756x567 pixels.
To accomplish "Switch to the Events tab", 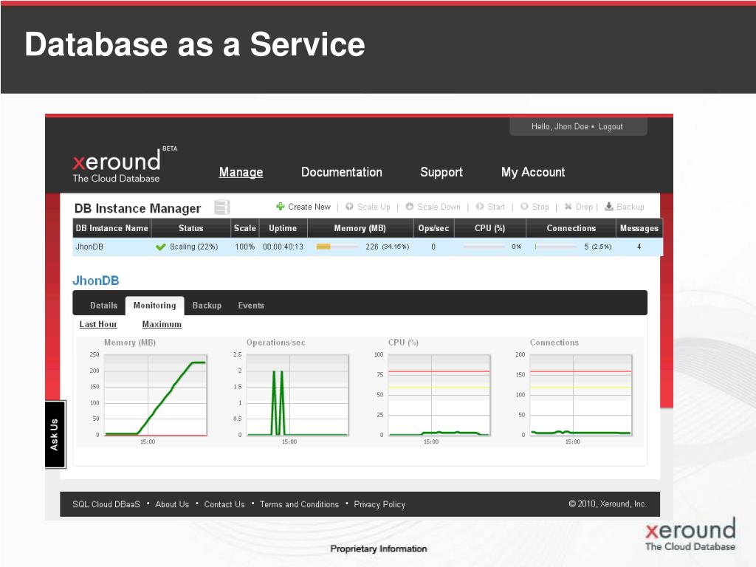I will click(250, 306).
